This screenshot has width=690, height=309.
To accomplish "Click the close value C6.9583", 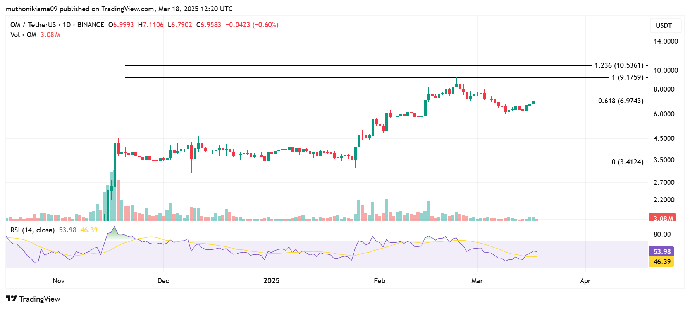I will pos(209,25).
